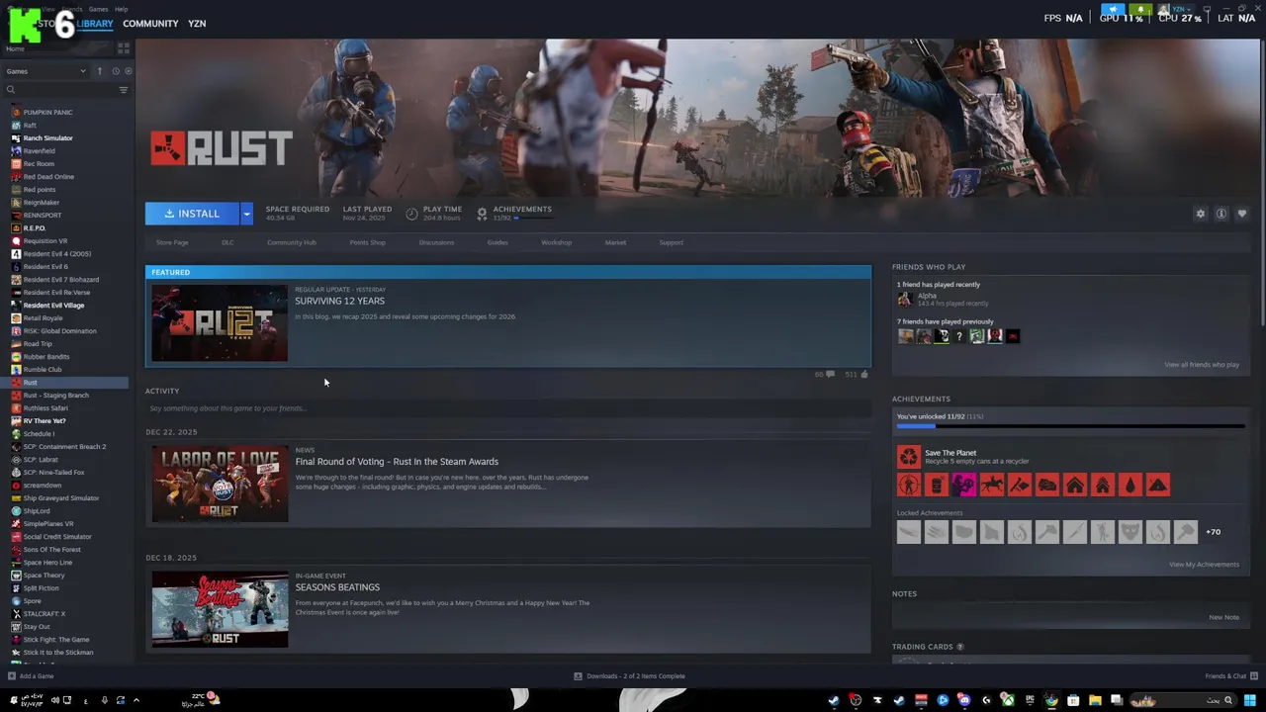Image resolution: width=1266 pixels, height=712 pixels.
Task: Open Chrome in Windows taskbar
Action: (x=1051, y=700)
